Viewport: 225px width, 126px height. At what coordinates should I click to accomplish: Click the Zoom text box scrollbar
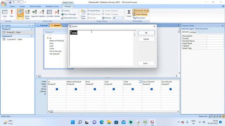coord(134,48)
